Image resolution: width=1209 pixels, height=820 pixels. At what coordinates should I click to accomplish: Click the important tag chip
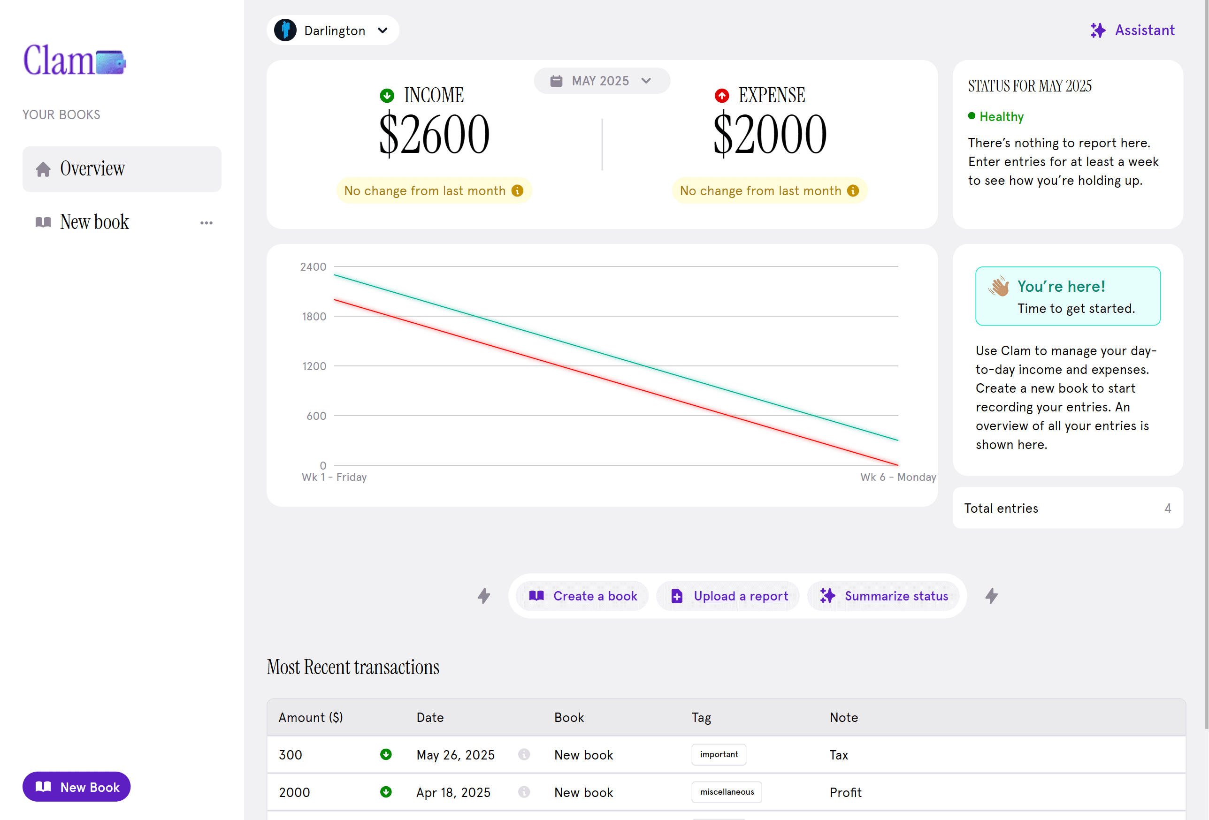[x=719, y=754]
